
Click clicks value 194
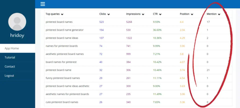click(101, 30)
